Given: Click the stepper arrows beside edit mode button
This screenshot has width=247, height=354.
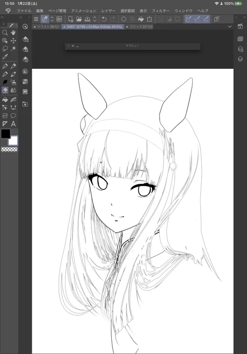Looking at the screenshot, I should [x=52, y=19].
